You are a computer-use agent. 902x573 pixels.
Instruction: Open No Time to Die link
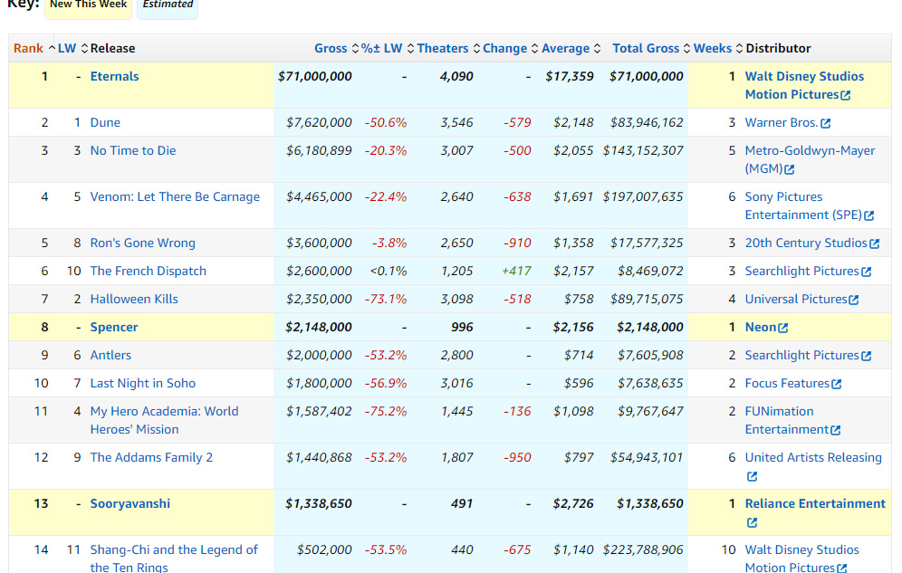click(x=133, y=150)
